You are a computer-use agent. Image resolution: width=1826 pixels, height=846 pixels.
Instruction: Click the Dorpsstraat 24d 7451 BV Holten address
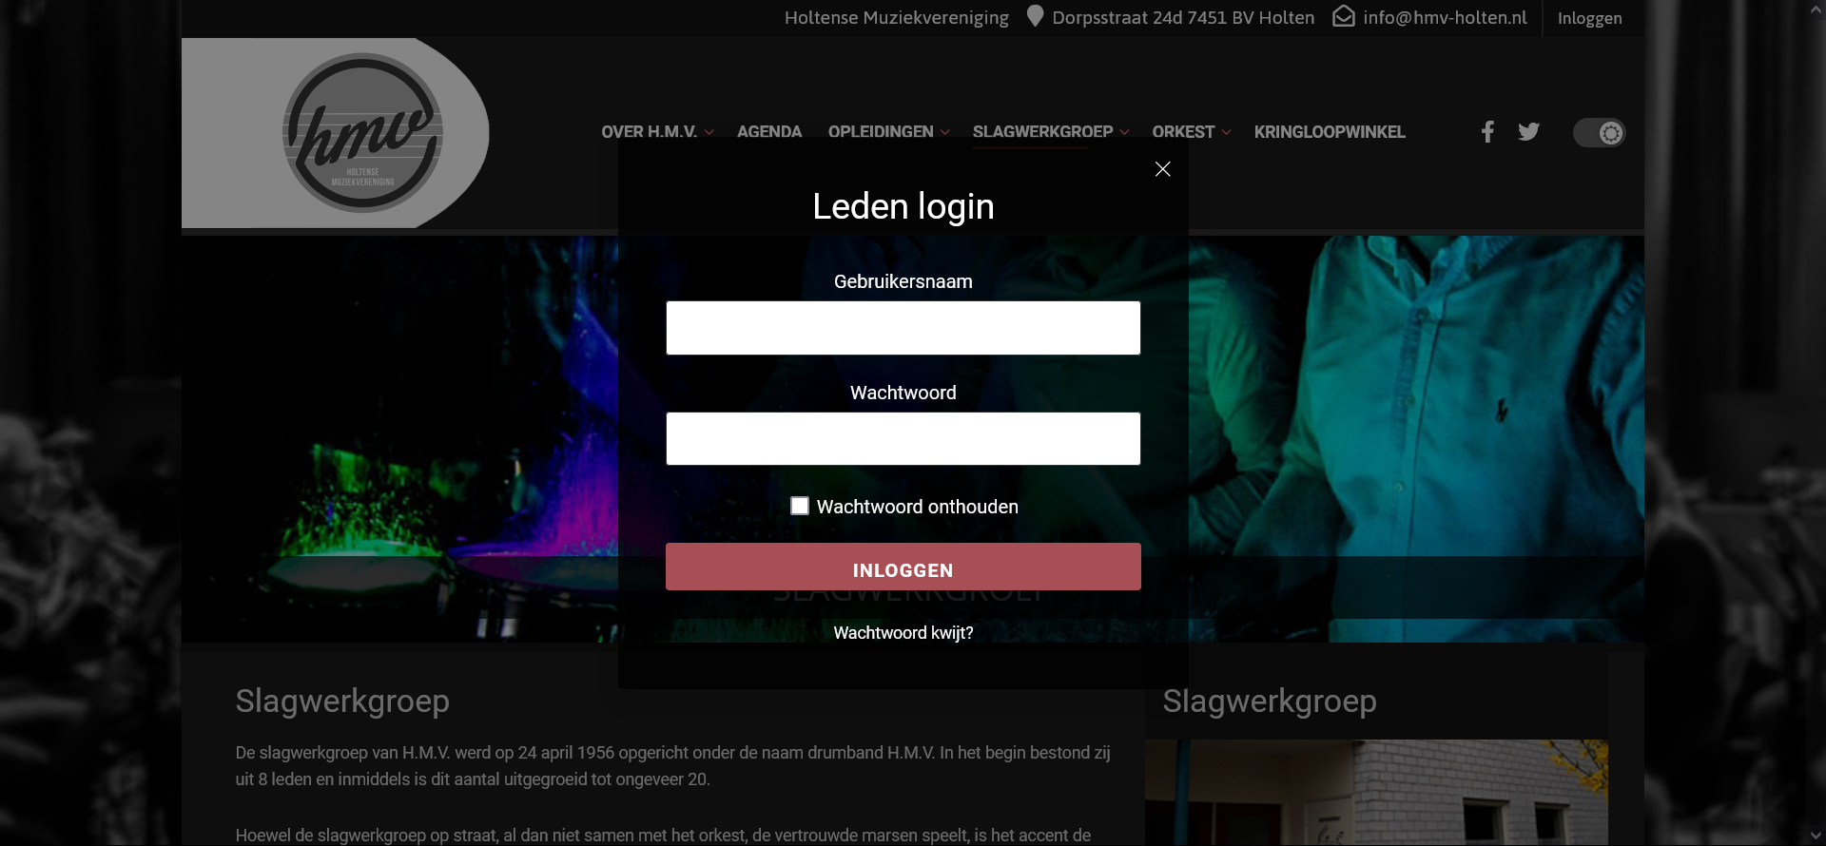(1183, 18)
